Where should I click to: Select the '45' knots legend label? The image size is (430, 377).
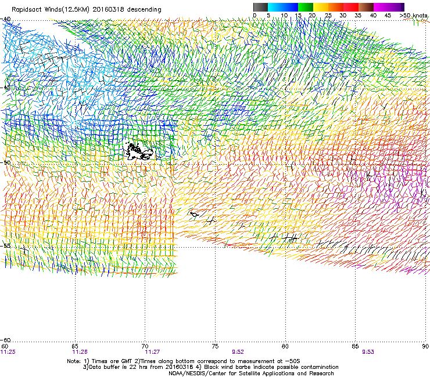388,16
